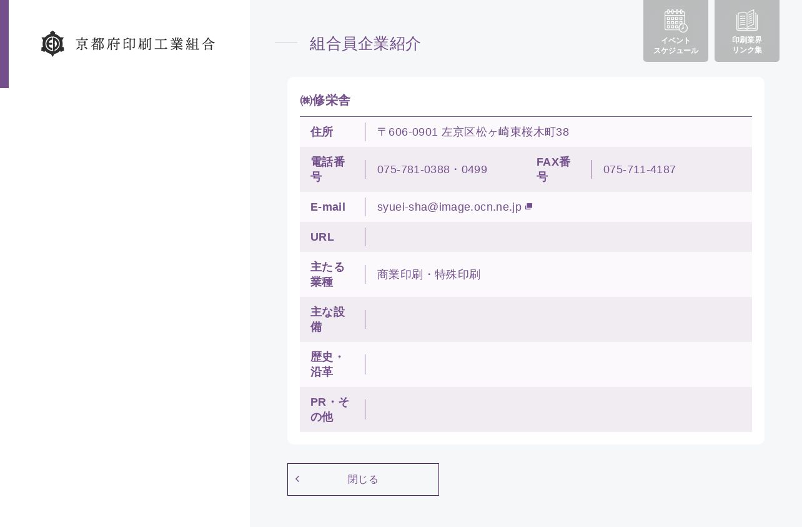Viewport: 802px width, 527px height.
Task: Click the PR・その他 row label
Action: tap(329, 409)
